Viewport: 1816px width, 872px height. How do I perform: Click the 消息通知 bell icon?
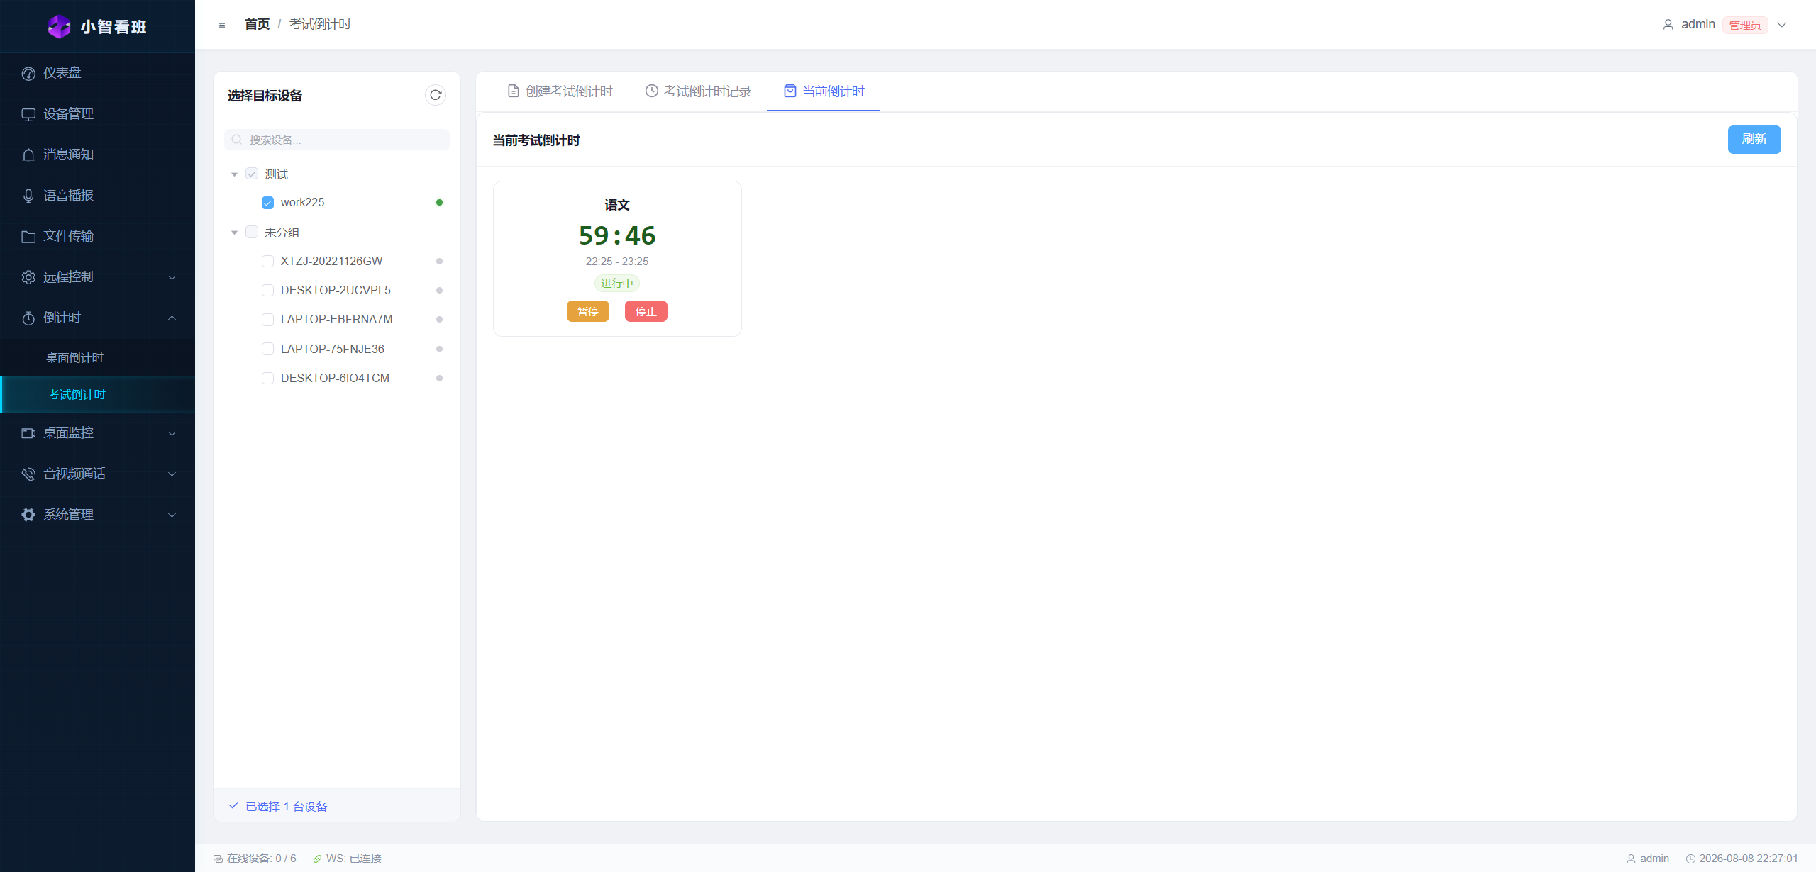click(x=28, y=155)
